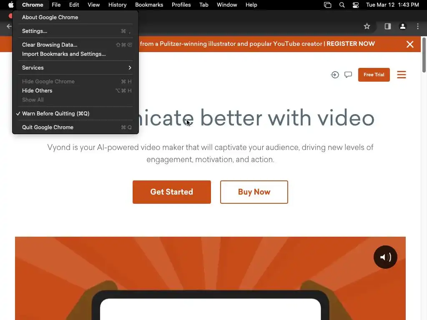Toggle Warn Before Quitting option
The image size is (427, 320).
pyautogui.click(x=75, y=113)
